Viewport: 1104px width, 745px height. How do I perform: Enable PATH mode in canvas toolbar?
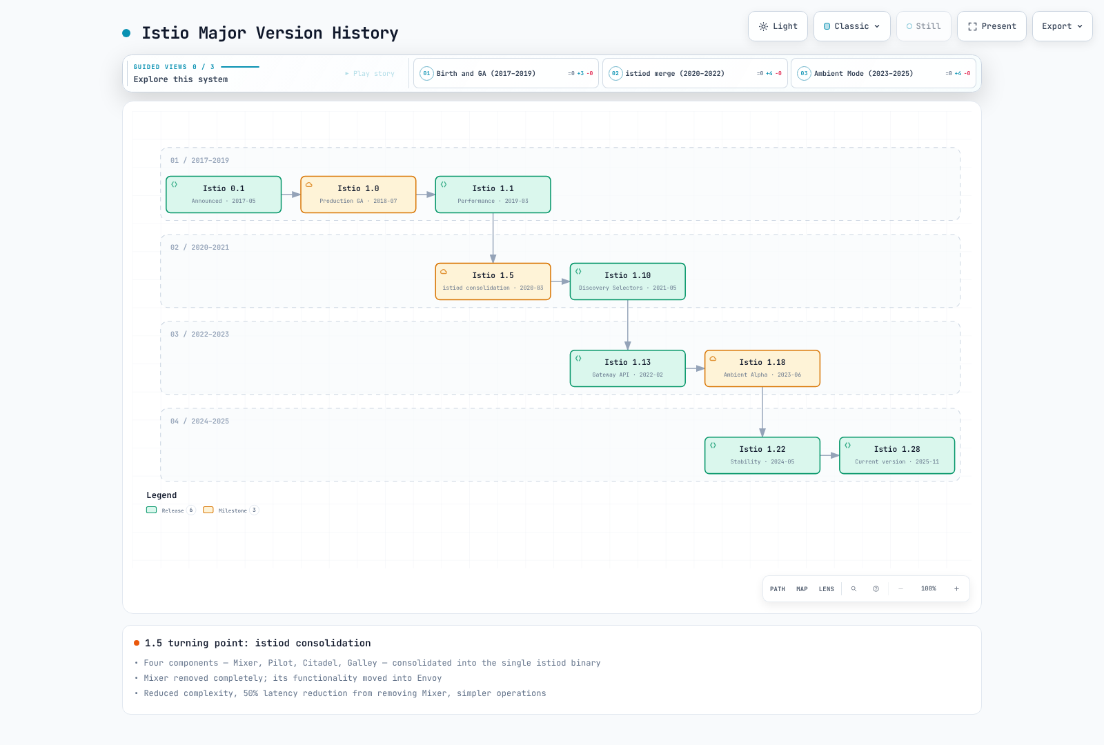click(x=778, y=589)
